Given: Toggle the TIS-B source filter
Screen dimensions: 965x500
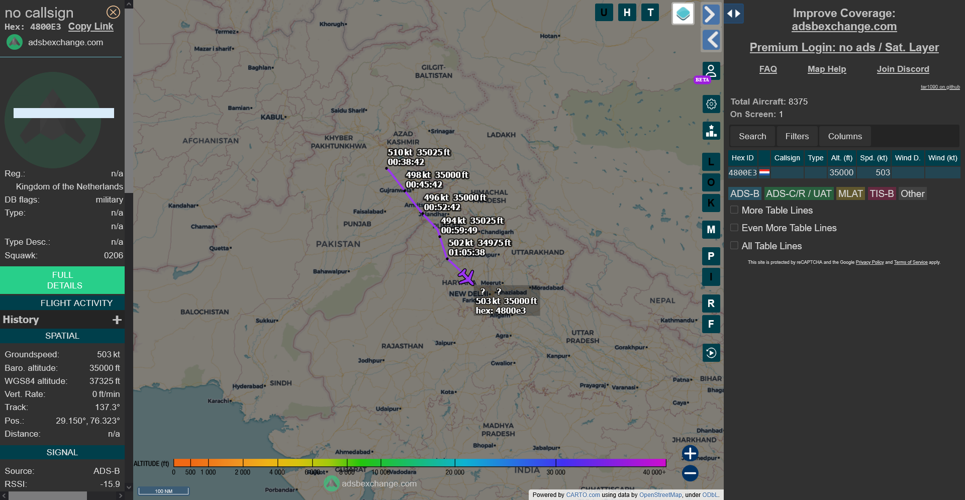Looking at the screenshot, I should coord(882,193).
